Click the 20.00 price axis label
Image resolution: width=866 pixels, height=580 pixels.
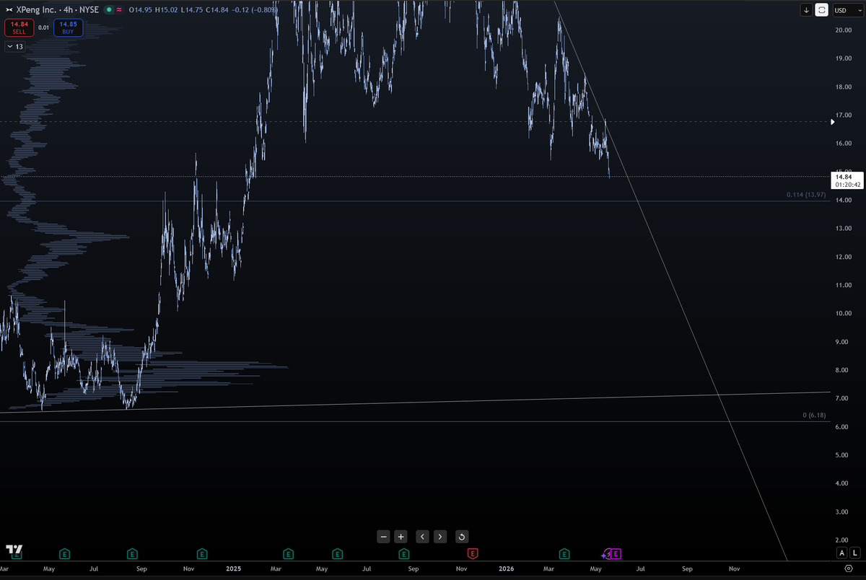844,30
